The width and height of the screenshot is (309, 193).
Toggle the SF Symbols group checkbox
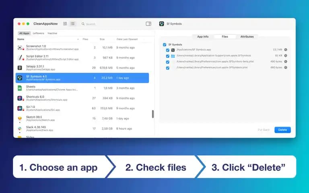coord(165,45)
